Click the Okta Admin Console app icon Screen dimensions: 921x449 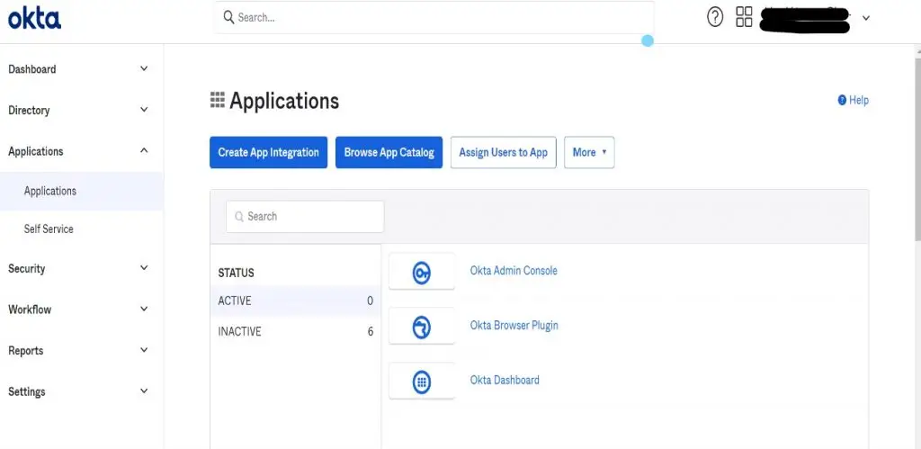point(422,272)
